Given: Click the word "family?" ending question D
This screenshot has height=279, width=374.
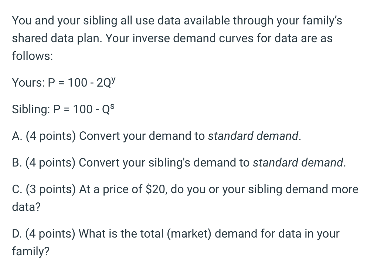Looking at the screenshot, I should (30, 252).
